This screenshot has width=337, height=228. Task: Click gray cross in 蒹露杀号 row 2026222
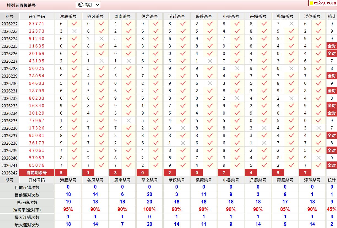click(292, 24)
